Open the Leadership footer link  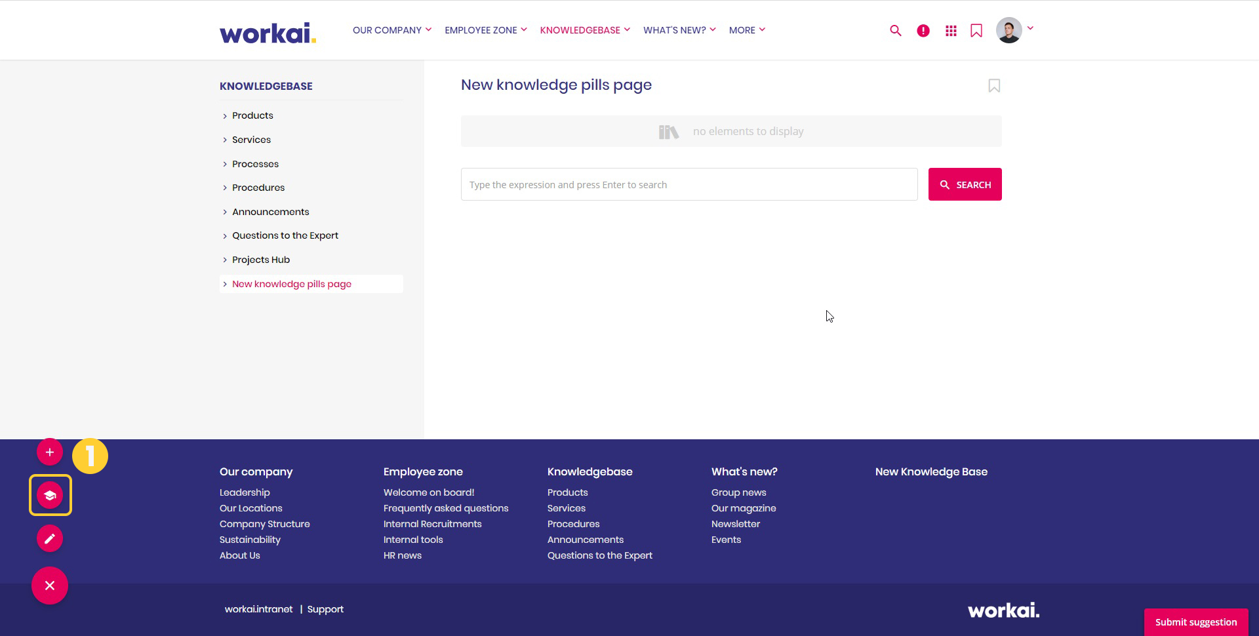tap(245, 492)
